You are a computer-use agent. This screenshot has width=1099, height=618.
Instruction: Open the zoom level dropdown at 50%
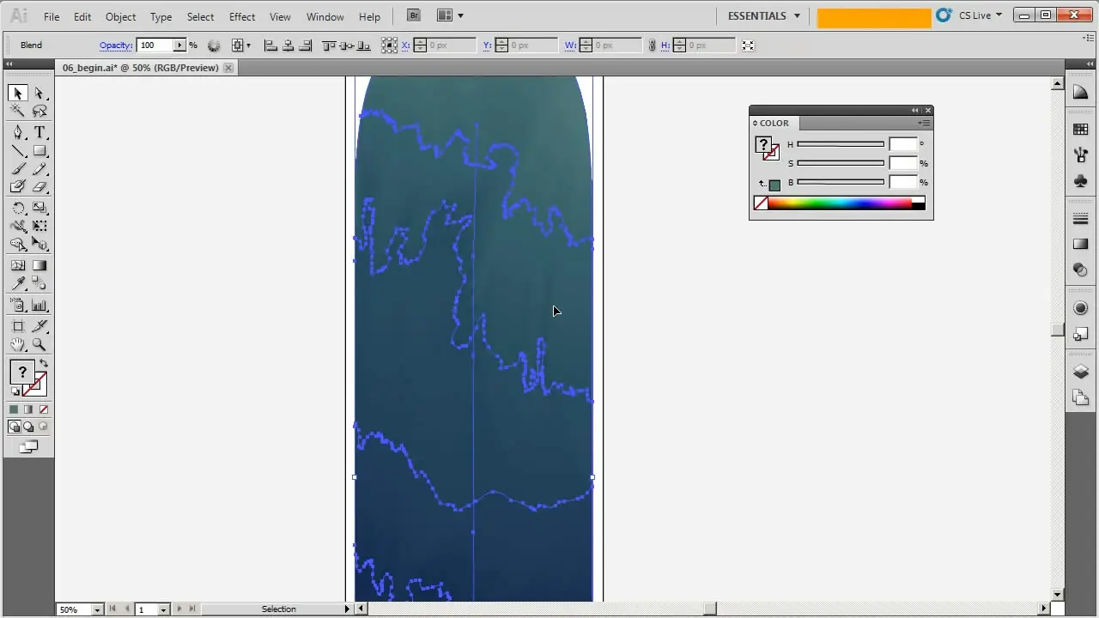(97, 609)
